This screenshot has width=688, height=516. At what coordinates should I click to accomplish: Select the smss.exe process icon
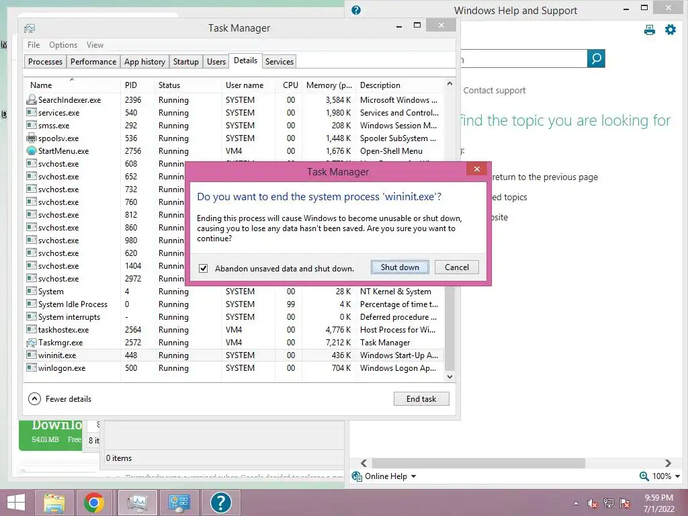(31, 125)
